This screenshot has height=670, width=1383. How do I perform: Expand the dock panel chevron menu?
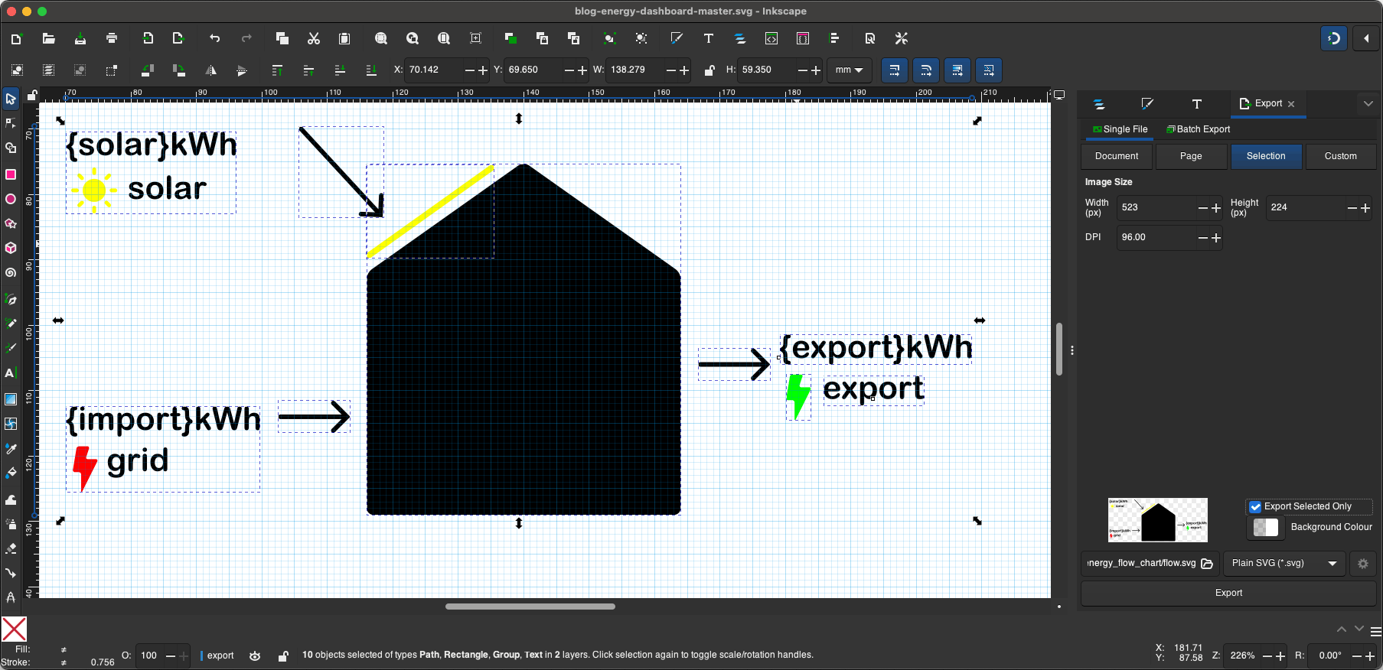pyautogui.click(x=1368, y=103)
